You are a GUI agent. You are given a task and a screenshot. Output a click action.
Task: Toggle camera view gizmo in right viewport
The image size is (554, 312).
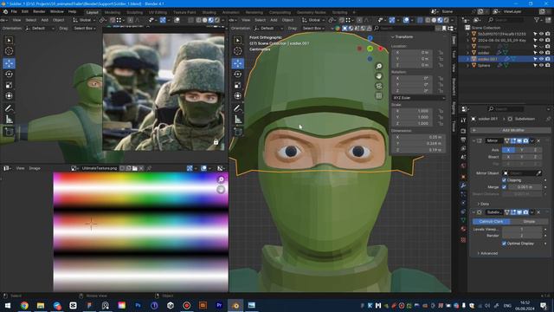[379, 86]
